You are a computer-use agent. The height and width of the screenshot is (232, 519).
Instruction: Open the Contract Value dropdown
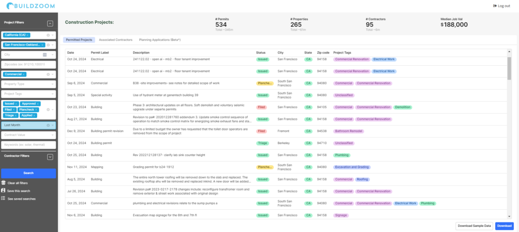[28, 134]
